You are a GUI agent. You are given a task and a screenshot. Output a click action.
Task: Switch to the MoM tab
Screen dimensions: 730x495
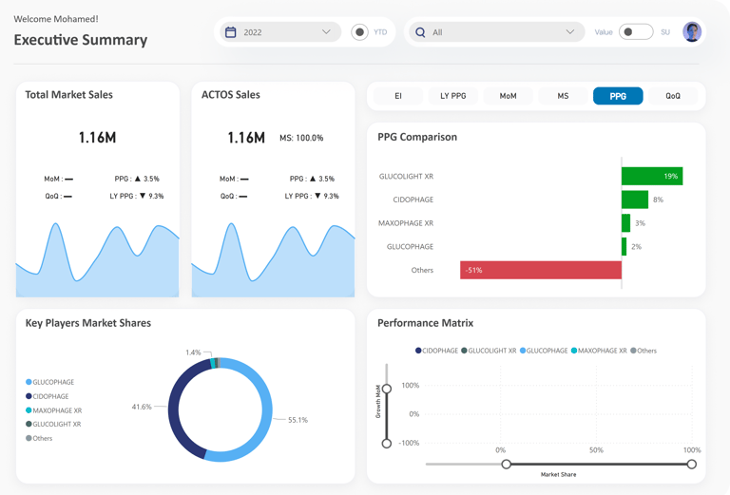click(x=508, y=96)
